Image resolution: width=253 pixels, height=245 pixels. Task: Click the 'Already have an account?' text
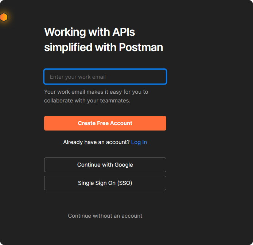pos(96,142)
